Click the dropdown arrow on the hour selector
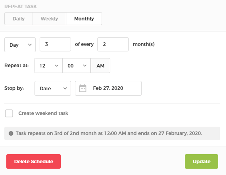Screen dimensions: 226x175 click(57, 66)
